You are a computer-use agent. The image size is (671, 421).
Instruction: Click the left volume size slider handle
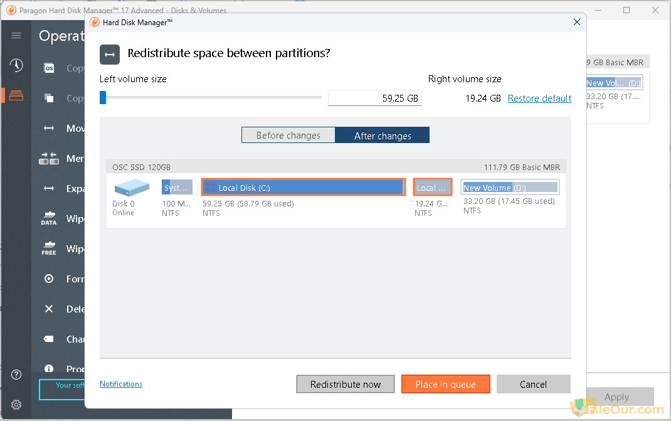click(103, 98)
